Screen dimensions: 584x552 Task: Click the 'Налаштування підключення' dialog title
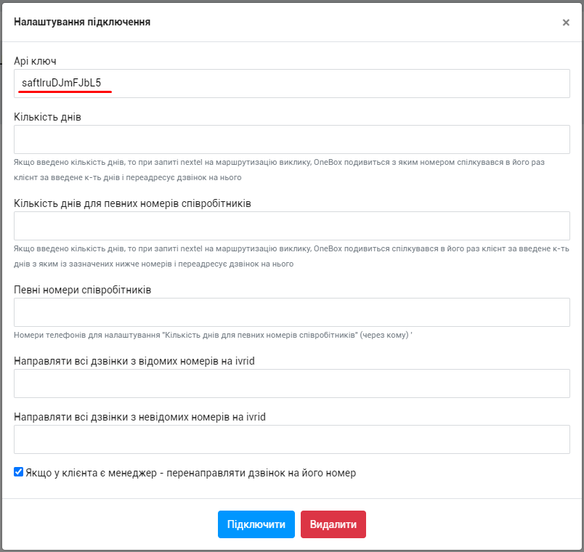click(82, 22)
